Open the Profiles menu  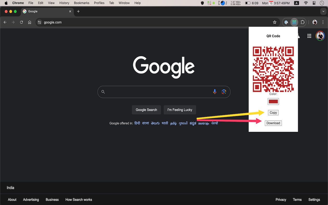99,3
